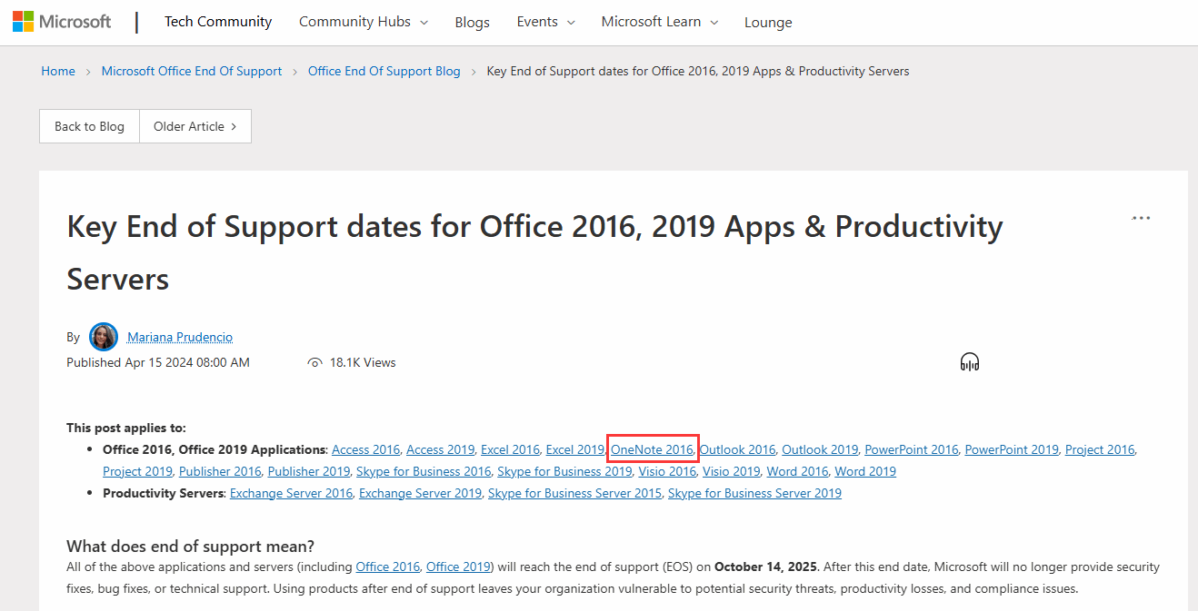Open the Blogs menu item
1198x611 pixels.
473,23
